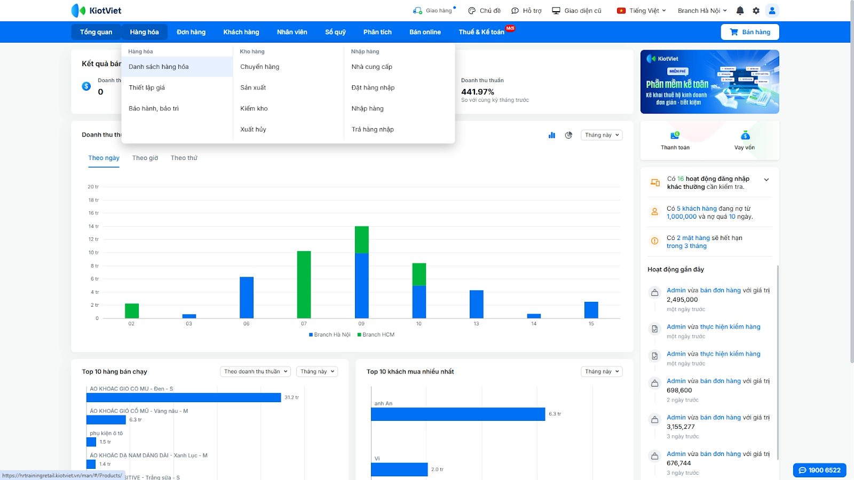The height and width of the screenshot is (480, 854).
Task: Open the settings gear icon
Action: tap(756, 11)
